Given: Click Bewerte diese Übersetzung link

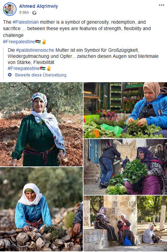Looking at the screenshot, I should pos(41,75).
